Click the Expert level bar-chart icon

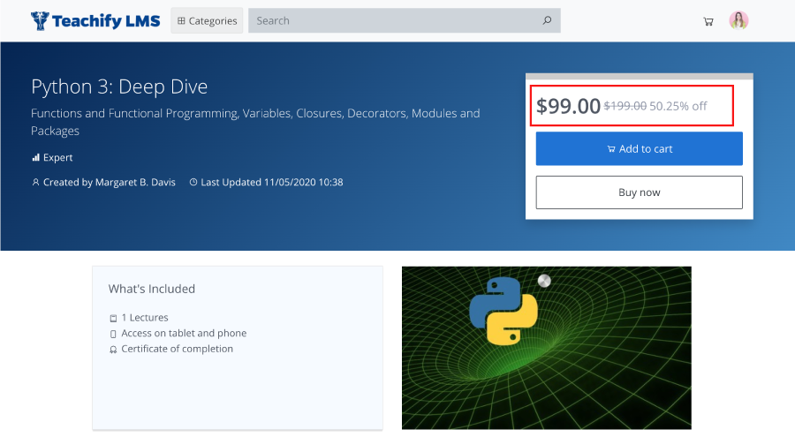pos(35,158)
